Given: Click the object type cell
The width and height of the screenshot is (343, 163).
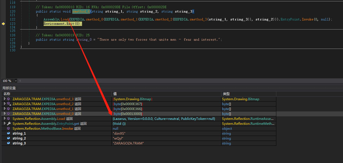Looking at the screenshot, I should pyautogui.click(x=249, y=129).
